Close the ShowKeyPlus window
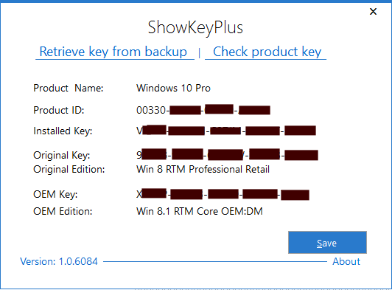This screenshot has height=290, width=392. pyautogui.click(x=373, y=12)
